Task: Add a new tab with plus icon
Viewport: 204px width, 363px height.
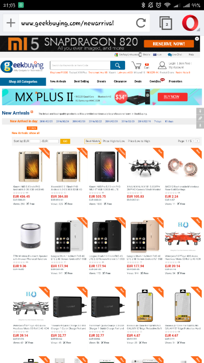Action: 10,23
